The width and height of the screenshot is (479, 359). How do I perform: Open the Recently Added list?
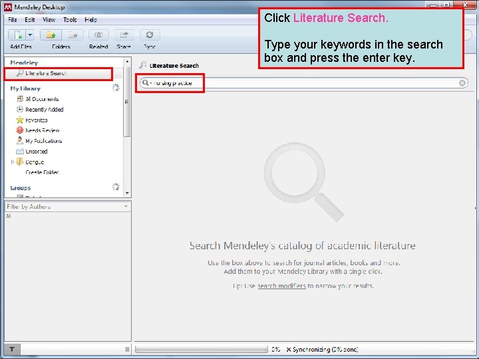[x=45, y=109]
